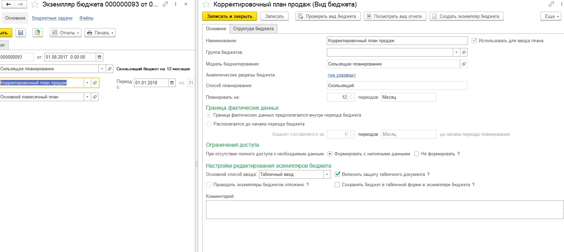
Task: Click the green arrow document icon
Action: (x=38, y=33)
